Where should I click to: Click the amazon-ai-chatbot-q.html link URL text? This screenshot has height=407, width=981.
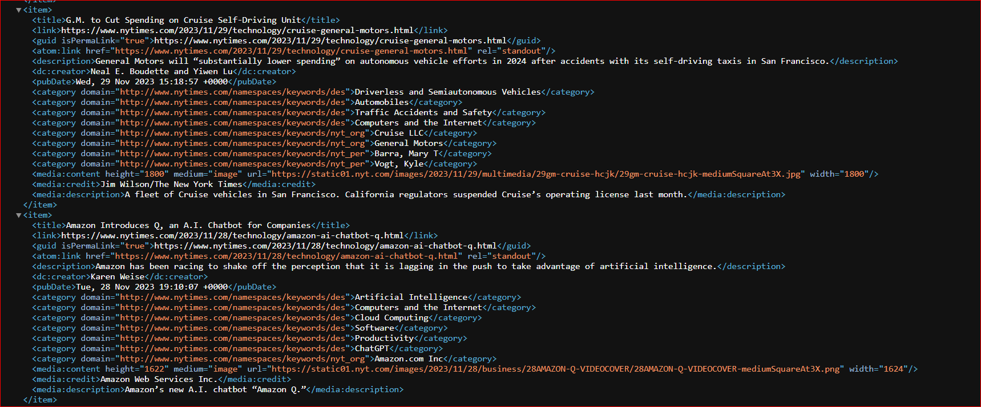tap(232, 235)
